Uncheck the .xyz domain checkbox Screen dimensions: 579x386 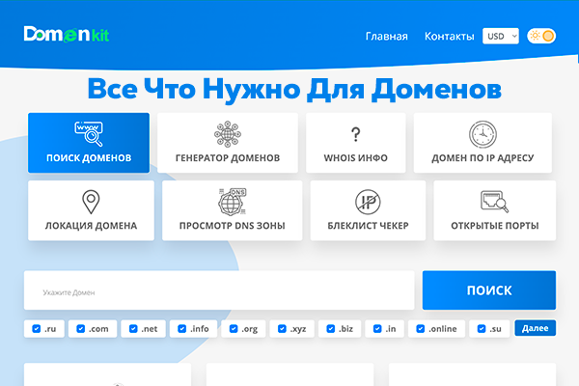[x=282, y=329]
